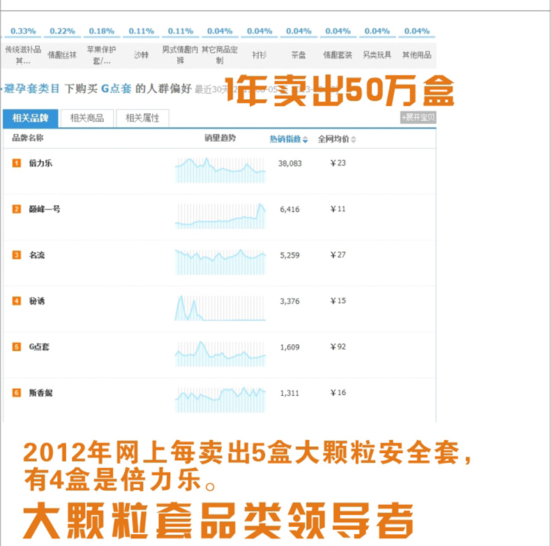The image size is (551, 546).
Task: Click category label 男式情趣内裤
Action: 180,55
